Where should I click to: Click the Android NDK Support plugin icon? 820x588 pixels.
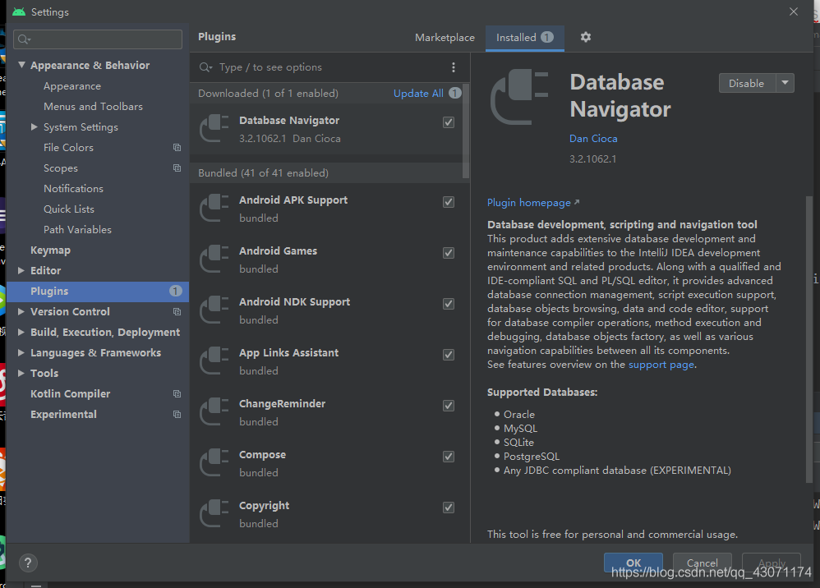[214, 310]
